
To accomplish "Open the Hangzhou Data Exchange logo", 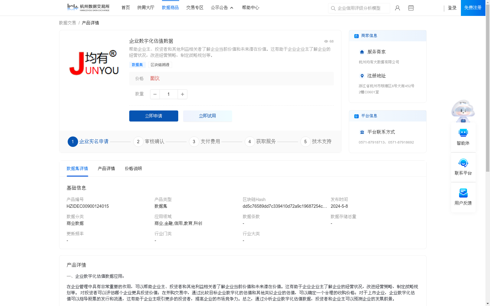I will pyautogui.click(x=88, y=8).
